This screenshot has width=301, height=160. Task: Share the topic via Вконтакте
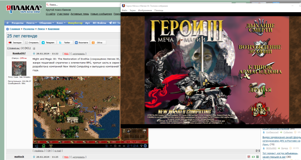pos(82,43)
